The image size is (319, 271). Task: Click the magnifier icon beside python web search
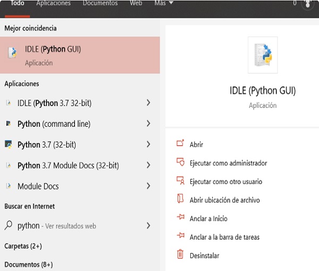click(x=9, y=225)
